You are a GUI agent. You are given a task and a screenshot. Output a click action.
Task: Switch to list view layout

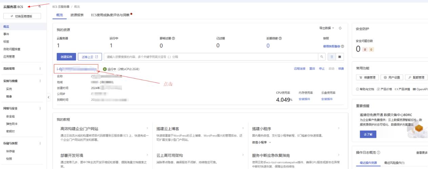(x=332, y=57)
